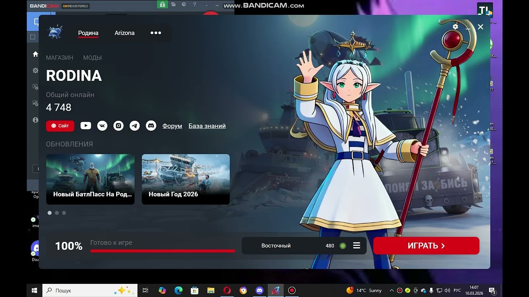Screen dimensions: 529x297
Task: Launch Microsoft Edge from taskbar
Action: coord(179,290)
